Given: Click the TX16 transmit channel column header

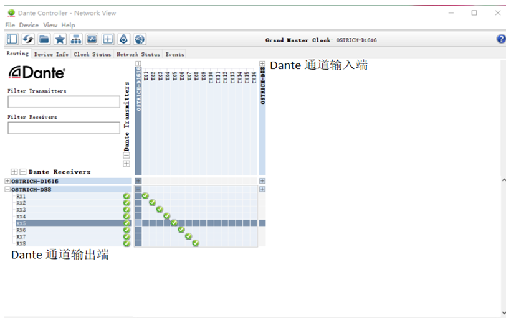Looking at the screenshot, I should point(254,77).
